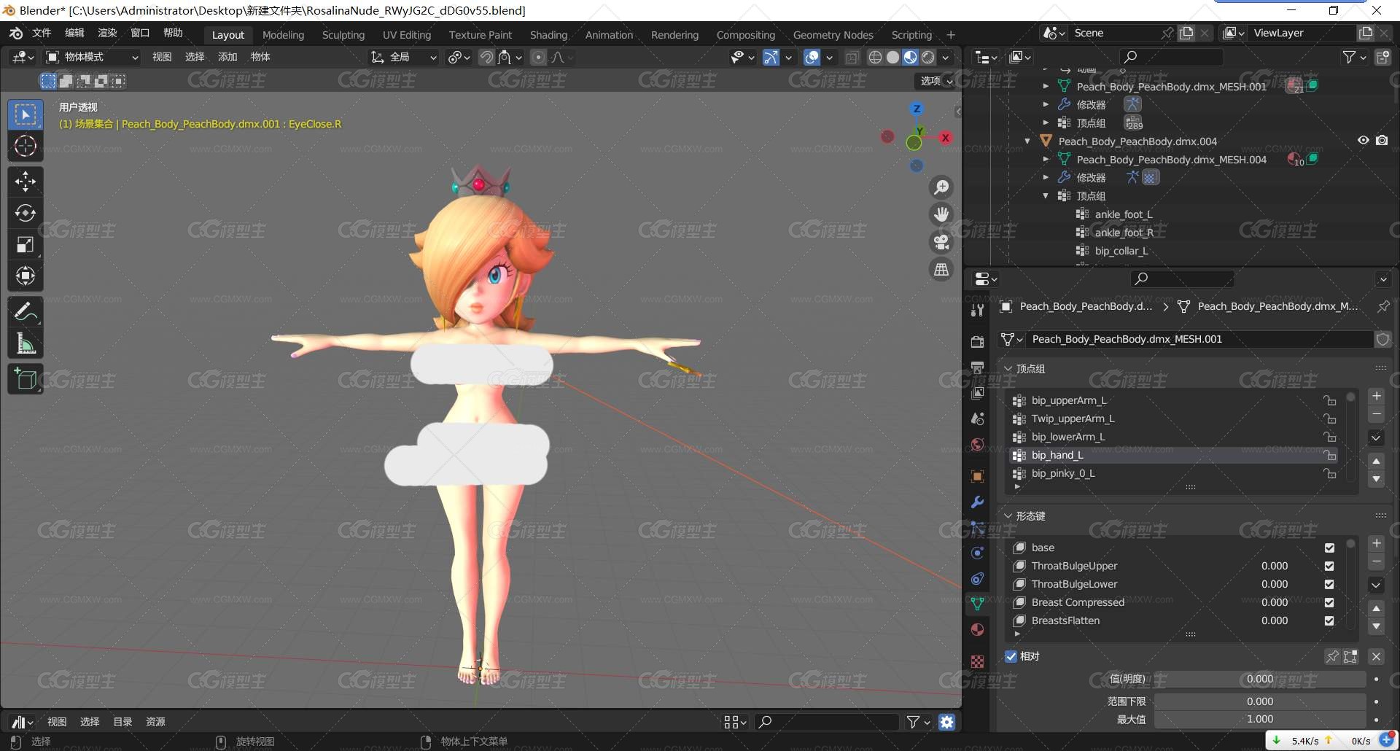This screenshot has width=1400, height=751.
Task: Clear shape keys with X button
Action: [x=1376, y=656]
